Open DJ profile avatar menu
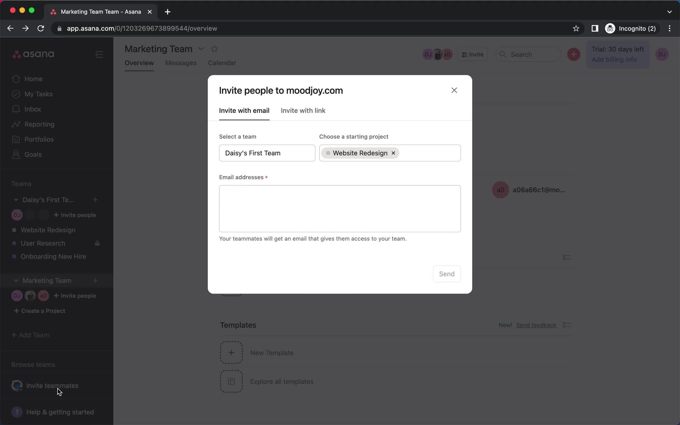 point(662,55)
